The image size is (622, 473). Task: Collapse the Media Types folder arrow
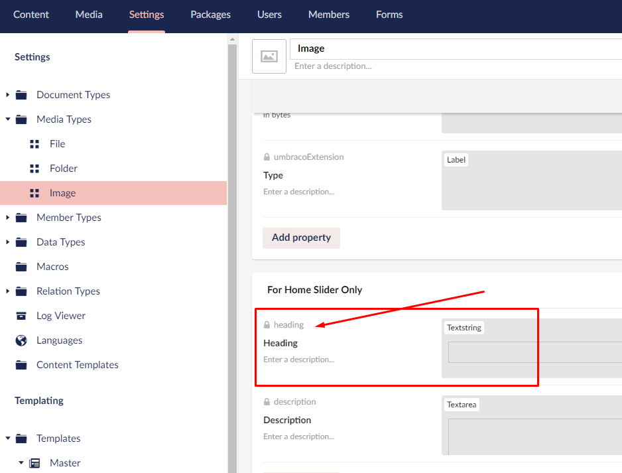tap(7, 119)
